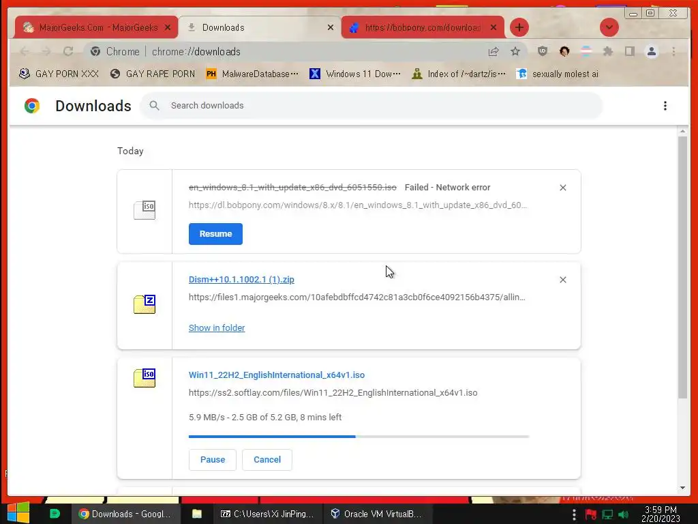Click the magnifier icon in search downloads
Screen dimensions: 698x524
154,106
